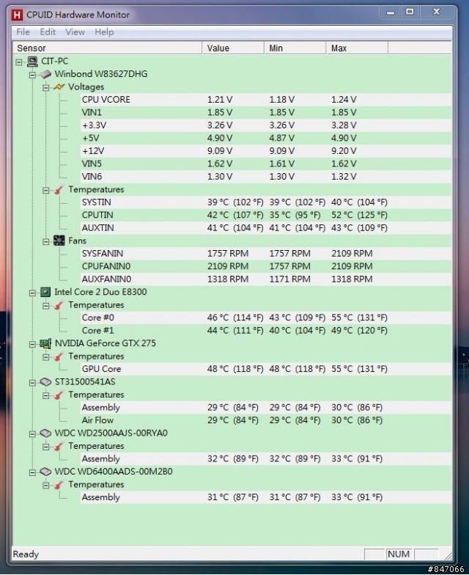The image size is (469, 575).
Task: Click the Sensor column header
Action: tap(107, 48)
